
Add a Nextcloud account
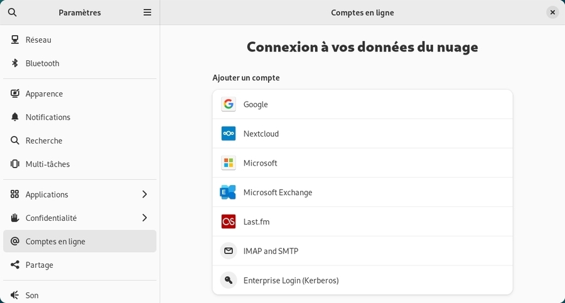click(x=362, y=134)
